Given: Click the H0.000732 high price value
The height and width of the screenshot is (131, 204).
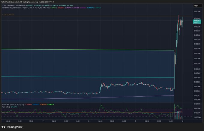Looking at the screenshot, I should point(38,5).
